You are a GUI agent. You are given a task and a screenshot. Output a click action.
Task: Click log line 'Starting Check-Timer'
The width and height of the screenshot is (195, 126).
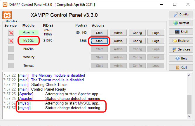click(x=49, y=84)
